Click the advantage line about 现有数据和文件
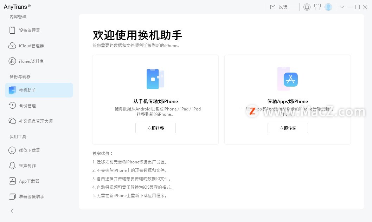Image resolution: width=372 pixels, height=222 pixels. coord(130,170)
